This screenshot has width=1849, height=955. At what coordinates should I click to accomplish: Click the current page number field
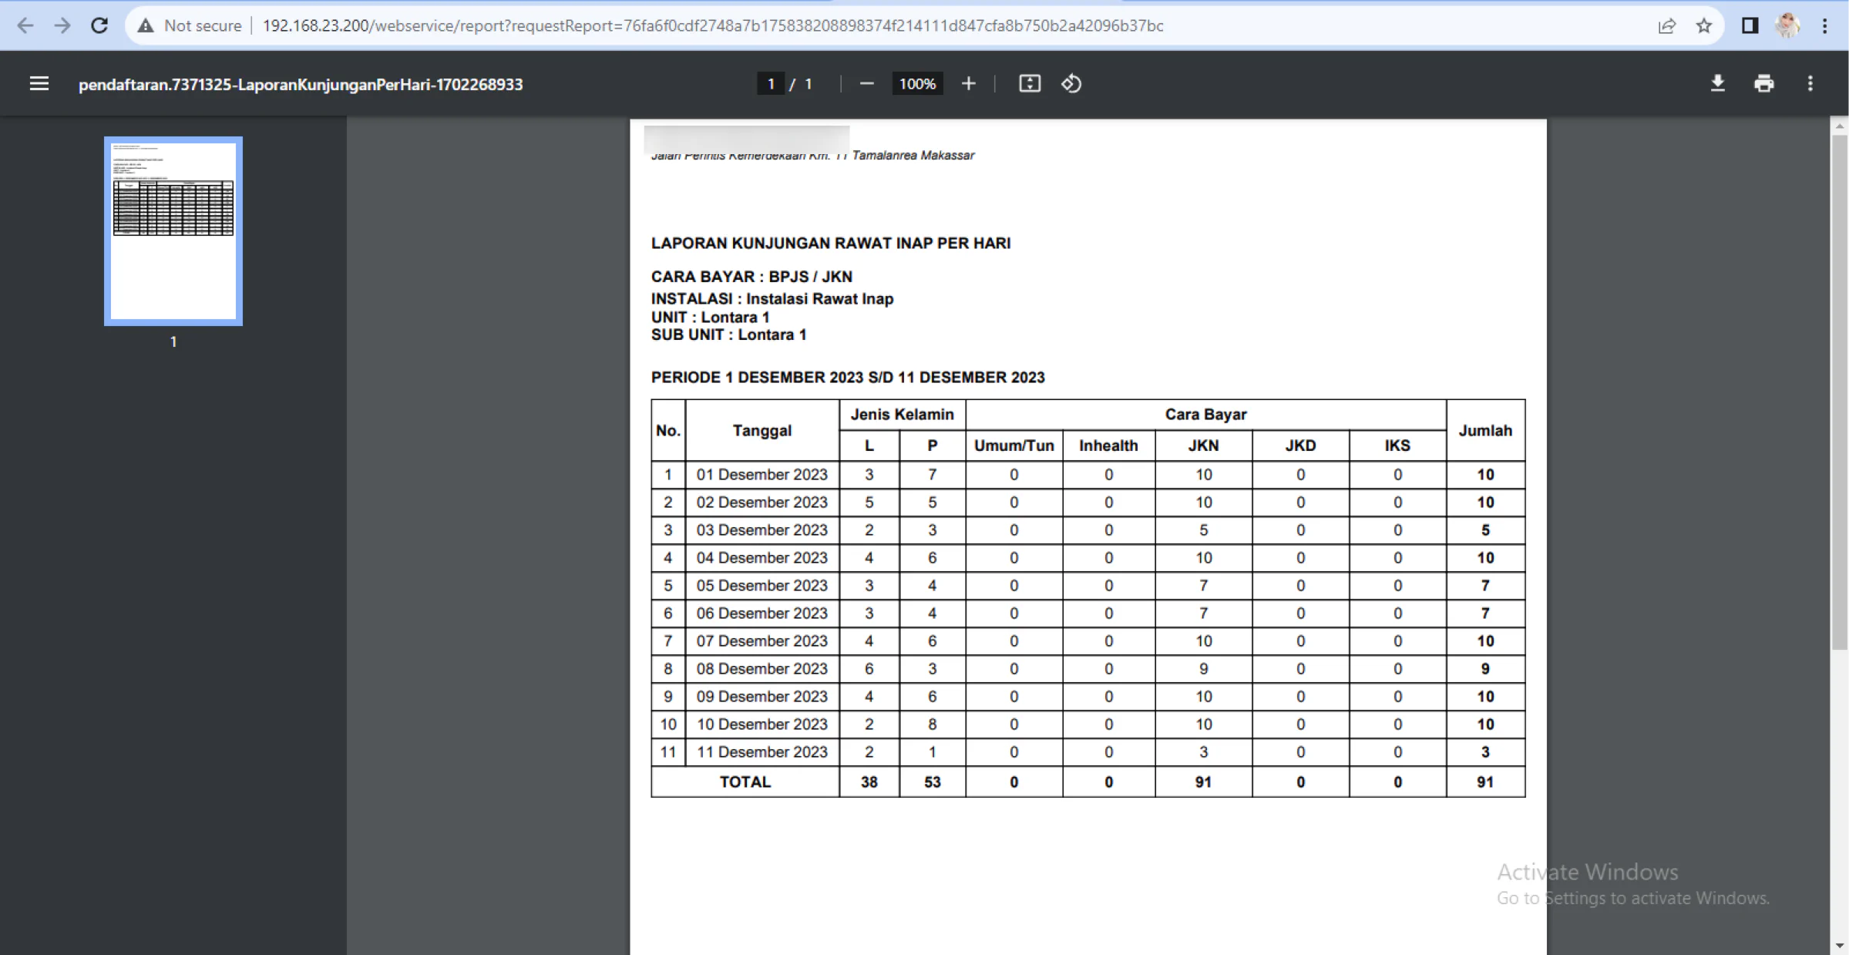tap(770, 84)
